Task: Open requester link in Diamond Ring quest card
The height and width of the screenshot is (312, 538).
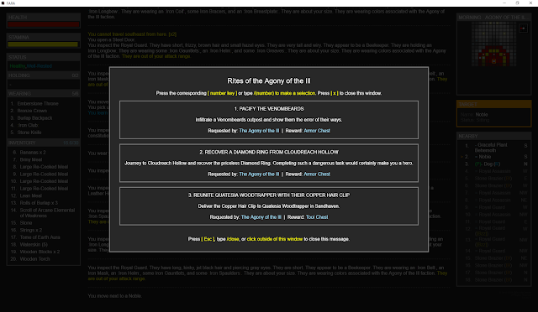Action: coord(259,174)
